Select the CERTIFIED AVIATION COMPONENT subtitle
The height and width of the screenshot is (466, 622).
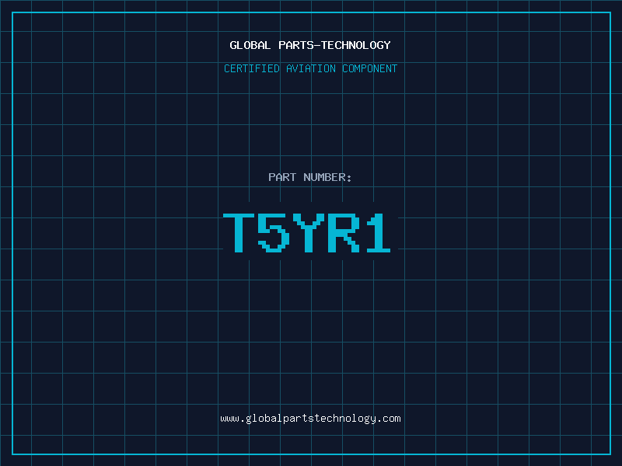tap(310, 68)
